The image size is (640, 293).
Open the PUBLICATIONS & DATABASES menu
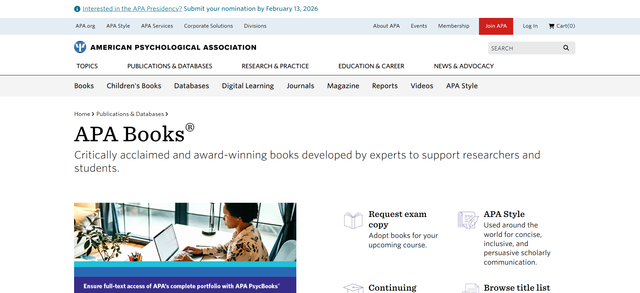coord(170,66)
